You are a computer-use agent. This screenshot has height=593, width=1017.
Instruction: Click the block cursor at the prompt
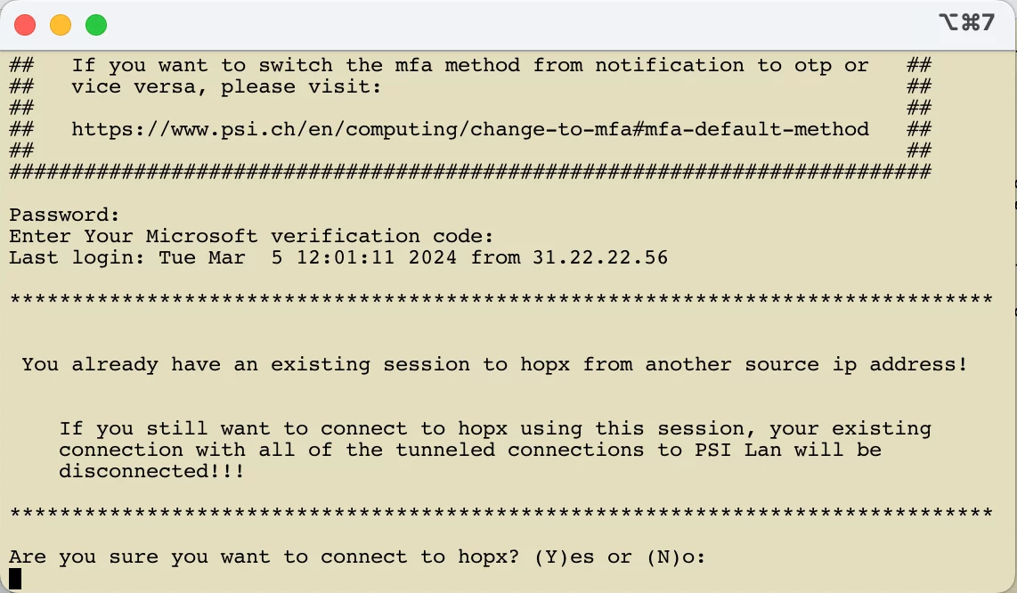click(x=15, y=579)
